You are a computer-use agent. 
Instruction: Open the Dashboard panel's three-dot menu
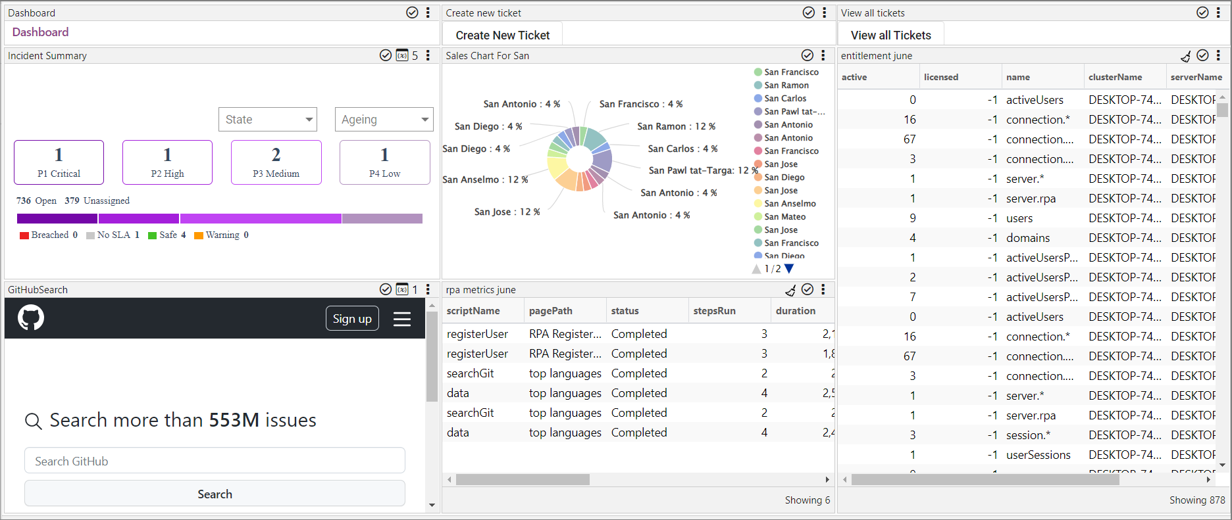[428, 12]
